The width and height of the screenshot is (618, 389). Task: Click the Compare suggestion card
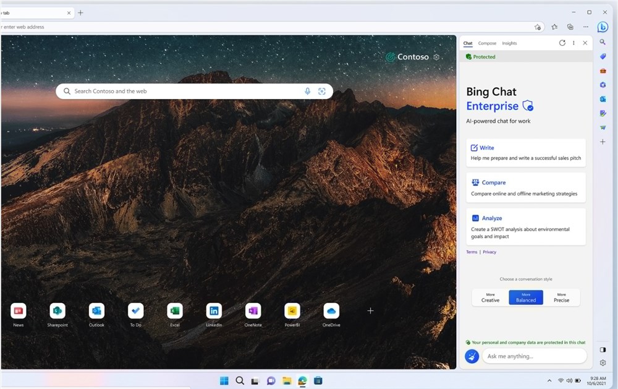(x=526, y=188)
